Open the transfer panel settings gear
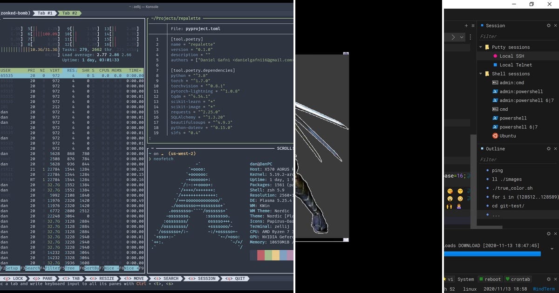Viewport: 559px width, 293px height. (548, 234)
